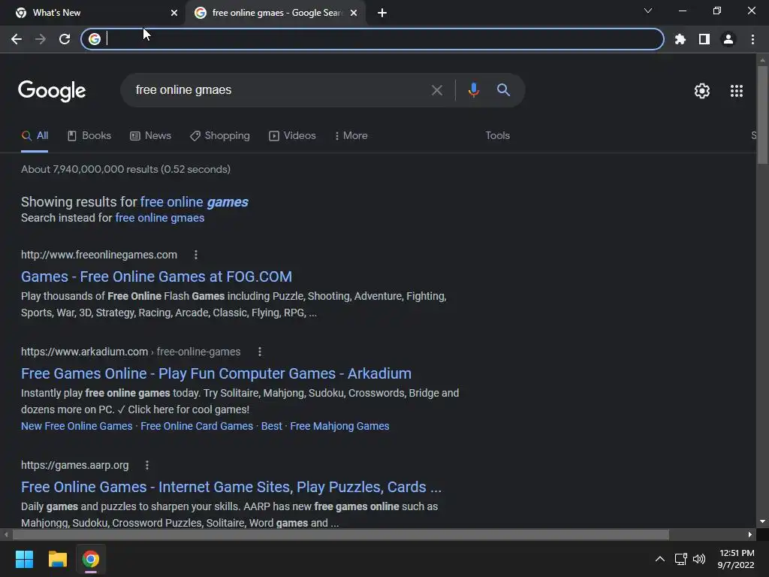The image size is (769, 577).
Task: Open 'Games - Free Online Games at FOG.COM'
Action: (156, 276)
